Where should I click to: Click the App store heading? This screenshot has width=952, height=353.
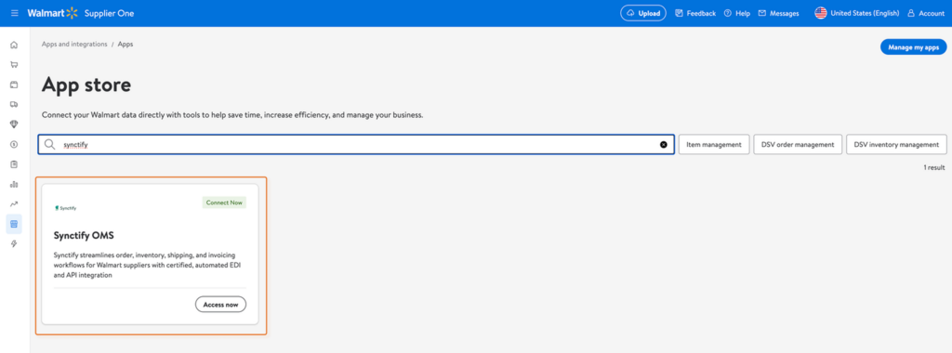(86, 85)
